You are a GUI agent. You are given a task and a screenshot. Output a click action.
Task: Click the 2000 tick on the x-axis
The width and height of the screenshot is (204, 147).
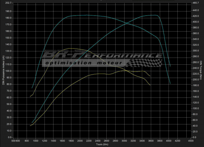pos(80,141)
